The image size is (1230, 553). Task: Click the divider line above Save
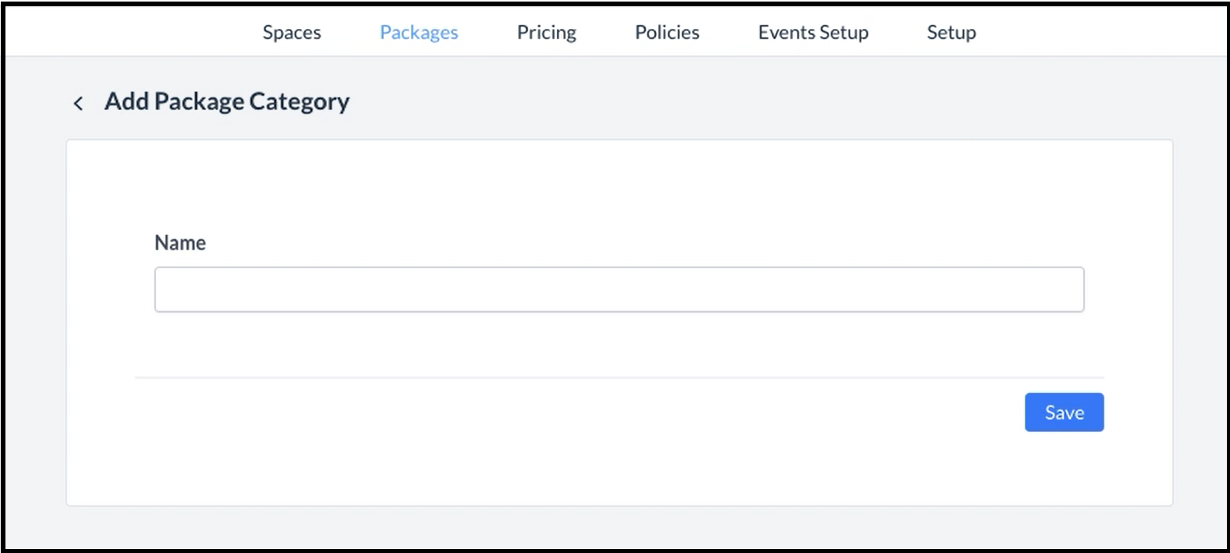coord(619,378)
